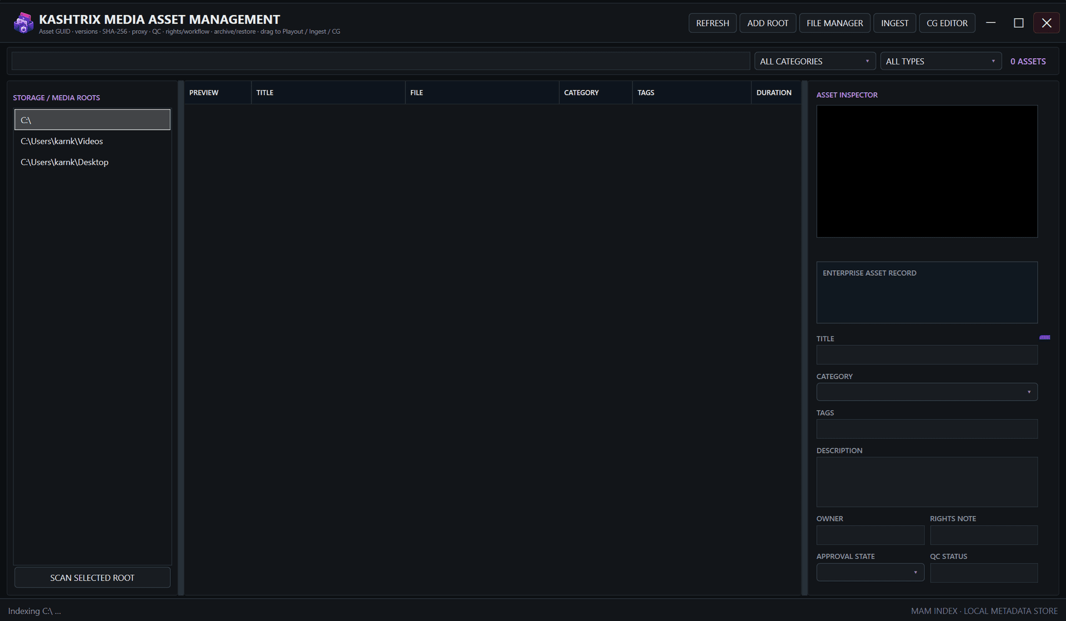The image size is (1066, 621).
Task: Focus the asset search field
Action: (x=381, y=61)
